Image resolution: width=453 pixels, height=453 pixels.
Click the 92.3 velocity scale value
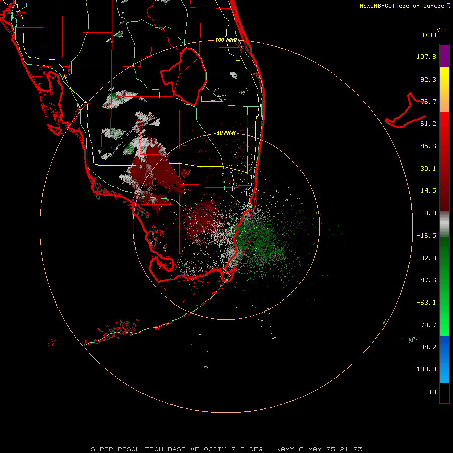pyautogui.click(x=428, y=79)
